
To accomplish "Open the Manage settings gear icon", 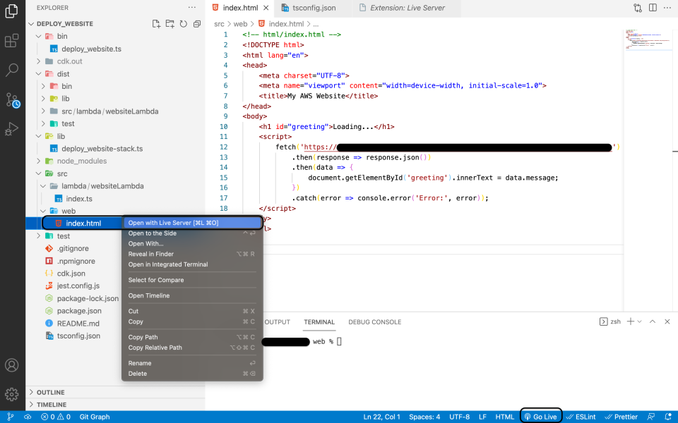I will click(11, 395).
